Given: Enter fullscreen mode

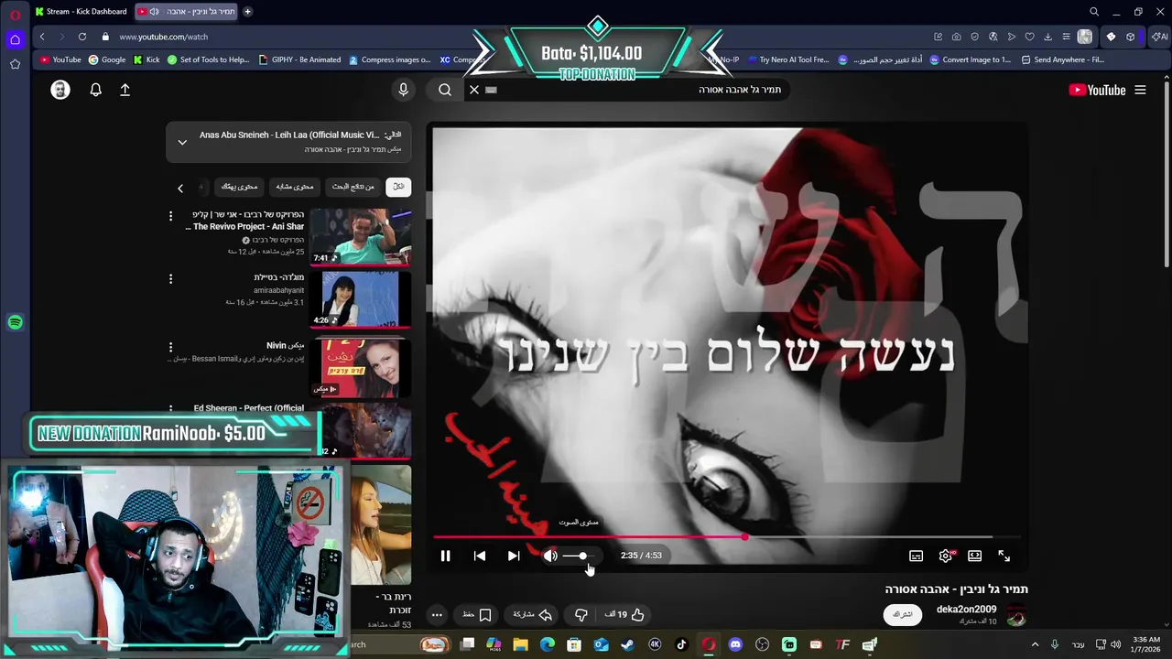Looking at the screenshot, I should click(x=1004, y=556).
